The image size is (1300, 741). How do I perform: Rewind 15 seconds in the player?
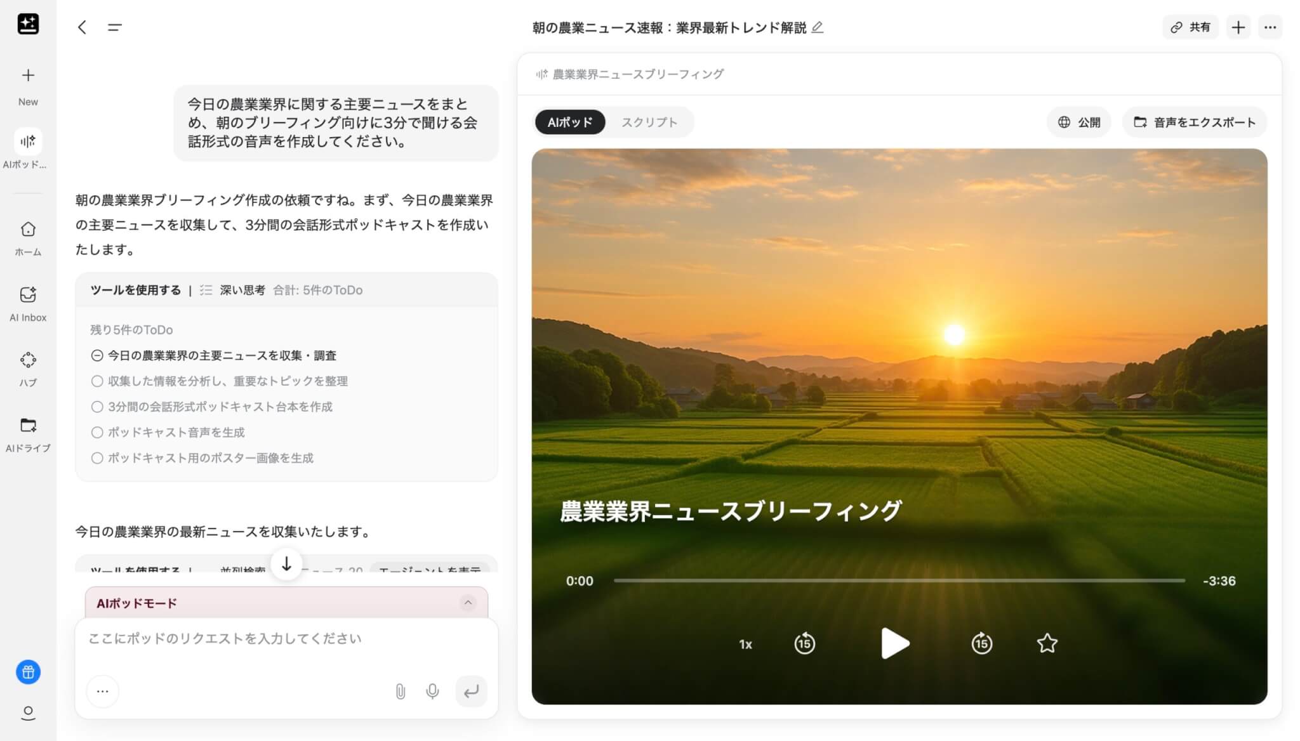pyautogui.click(x=804, y=643)
